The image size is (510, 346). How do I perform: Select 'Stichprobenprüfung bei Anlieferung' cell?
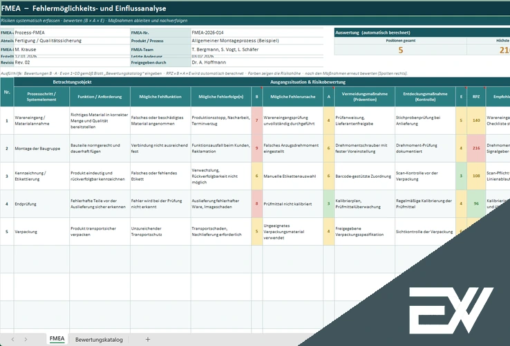(x=425, y=120)
